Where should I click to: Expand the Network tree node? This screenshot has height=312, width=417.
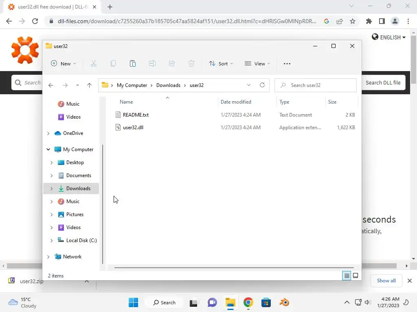tap(48, 257)
